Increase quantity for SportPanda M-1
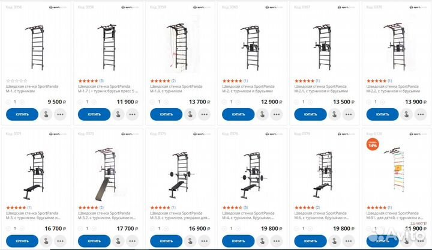This screenshot has width=432, height=250. coord(22,102)
